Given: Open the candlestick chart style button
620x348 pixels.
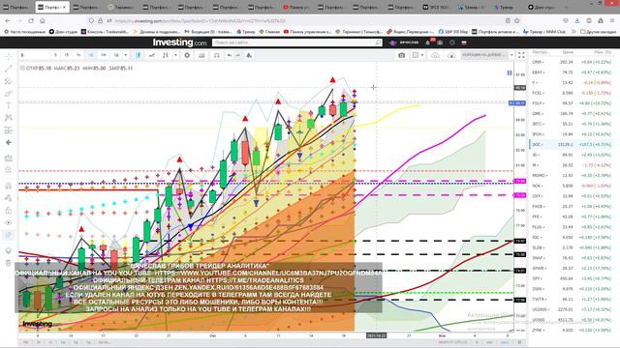Looking at the screenshot, I should (x=138, y=55).
